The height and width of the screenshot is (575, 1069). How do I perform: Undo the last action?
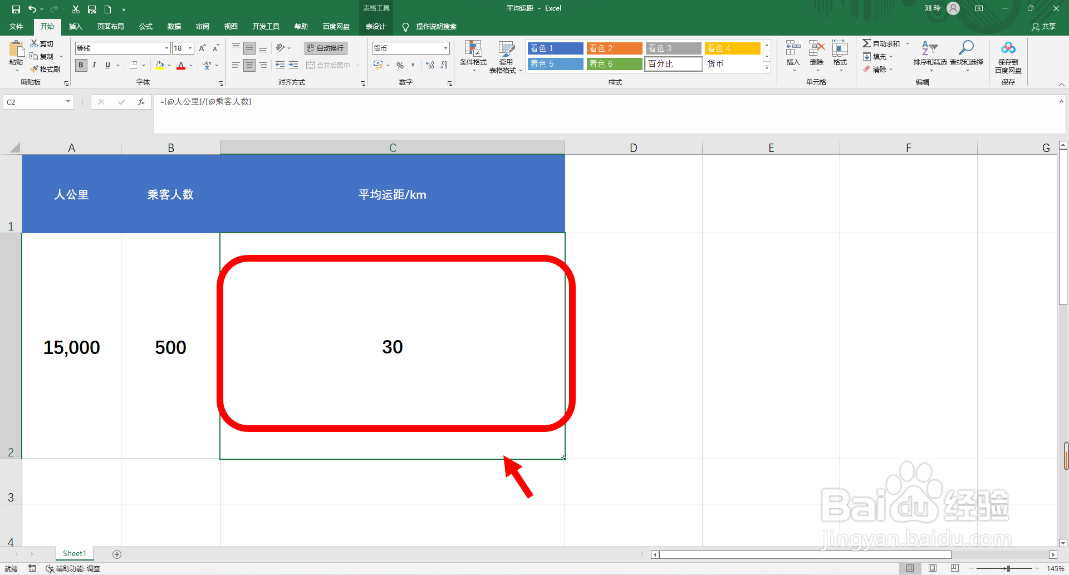click(32, 9)
